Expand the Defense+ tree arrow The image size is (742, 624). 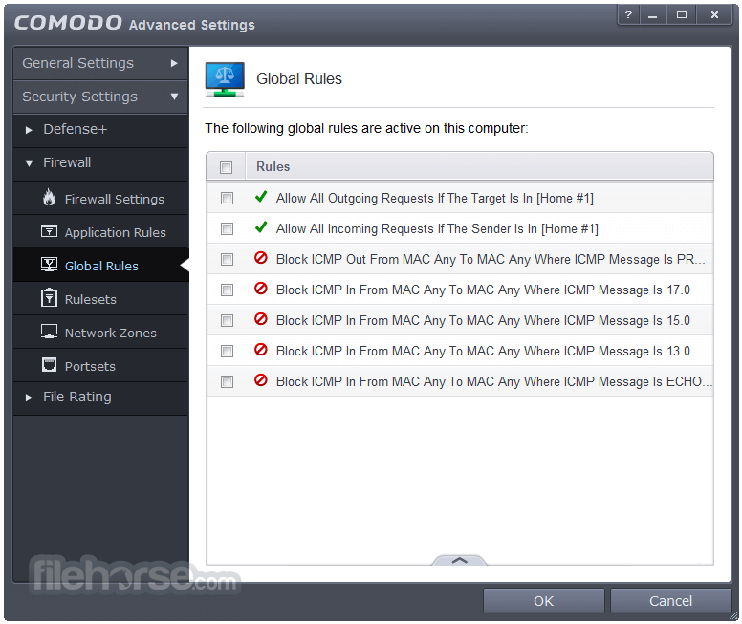coord(29,130)
